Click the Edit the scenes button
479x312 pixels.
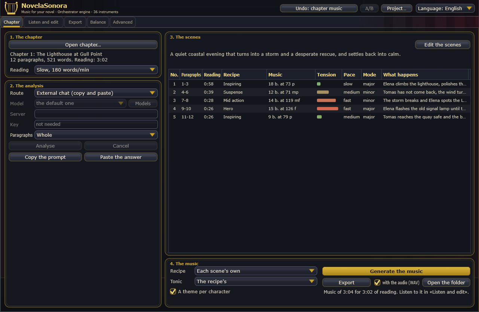(443, 45)
